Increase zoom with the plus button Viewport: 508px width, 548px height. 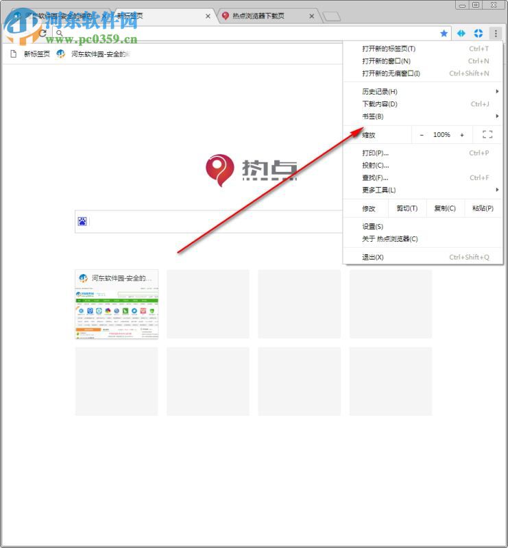[462, 135]
